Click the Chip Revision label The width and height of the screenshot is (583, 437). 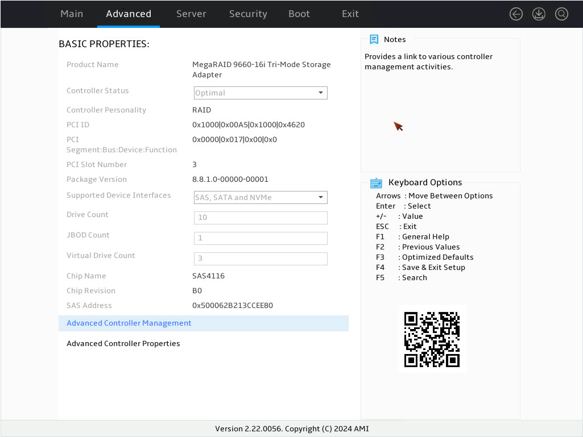pyautogui.click(x=91, y=291)
